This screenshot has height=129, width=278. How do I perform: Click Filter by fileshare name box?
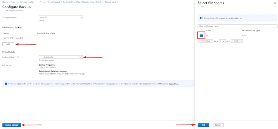pos(237,26)
